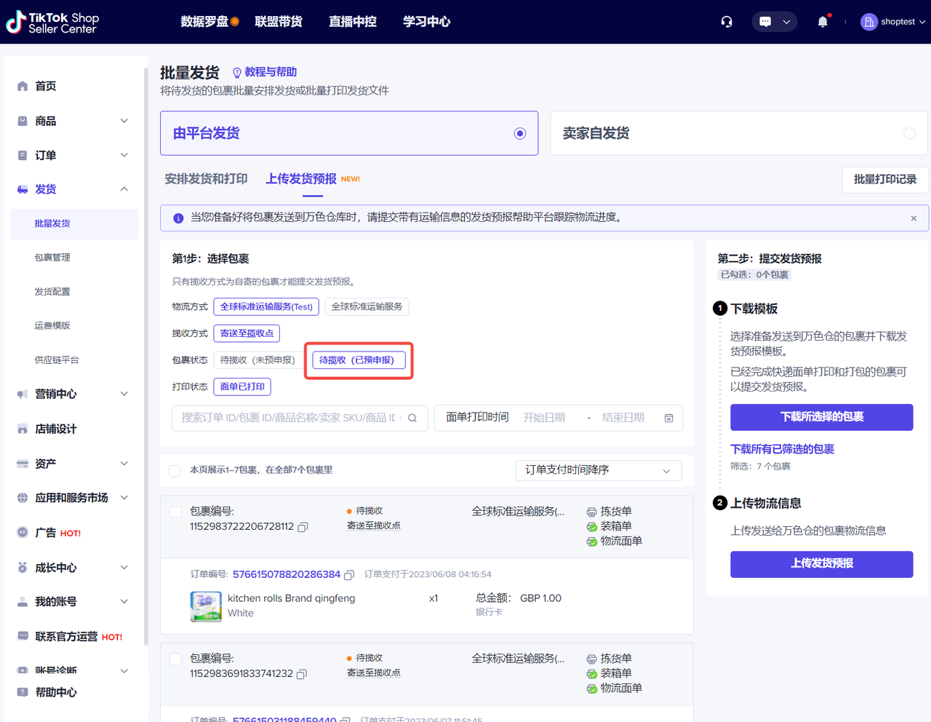Viewport: 931px width, 722px height.
Task: Copy order ID 576615078820286384
Action: click(x=349, y=575)
